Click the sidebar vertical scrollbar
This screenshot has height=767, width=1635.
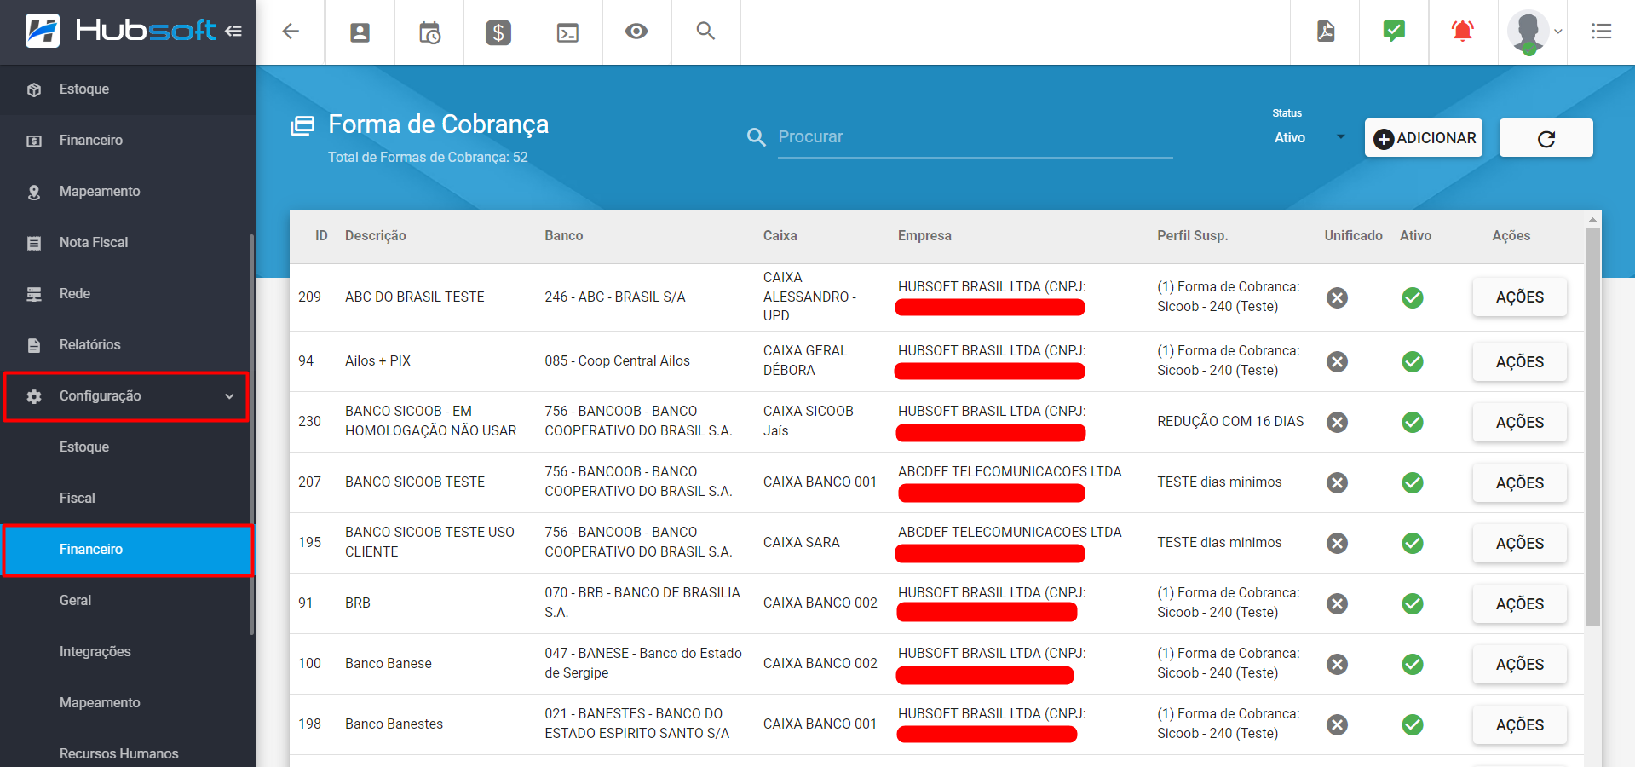[x=251, y=435]
